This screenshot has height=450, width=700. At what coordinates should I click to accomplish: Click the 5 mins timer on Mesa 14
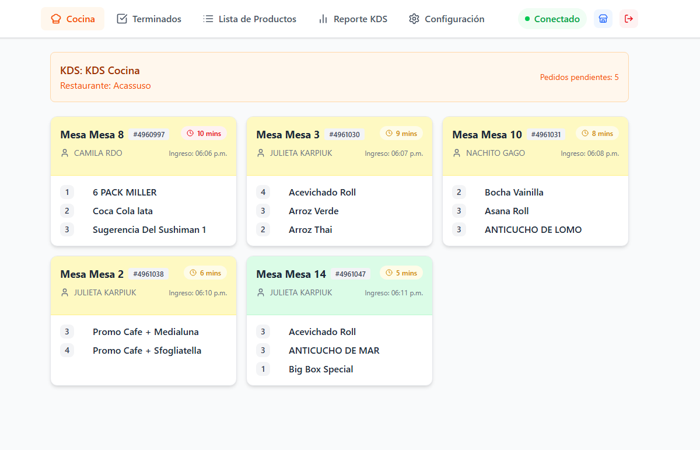(x=401, y=273)
